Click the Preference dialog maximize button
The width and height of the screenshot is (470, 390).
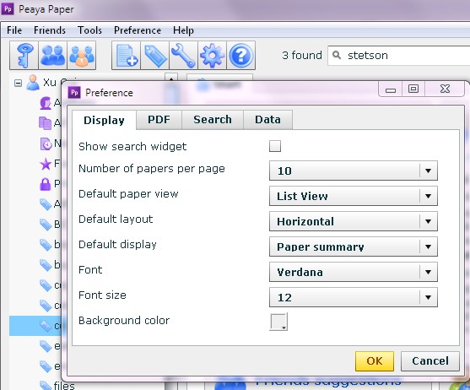point(413,89)
